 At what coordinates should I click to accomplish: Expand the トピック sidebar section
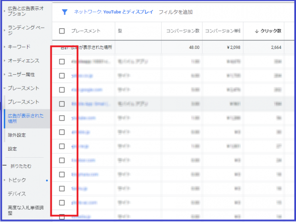click(17, 180)
